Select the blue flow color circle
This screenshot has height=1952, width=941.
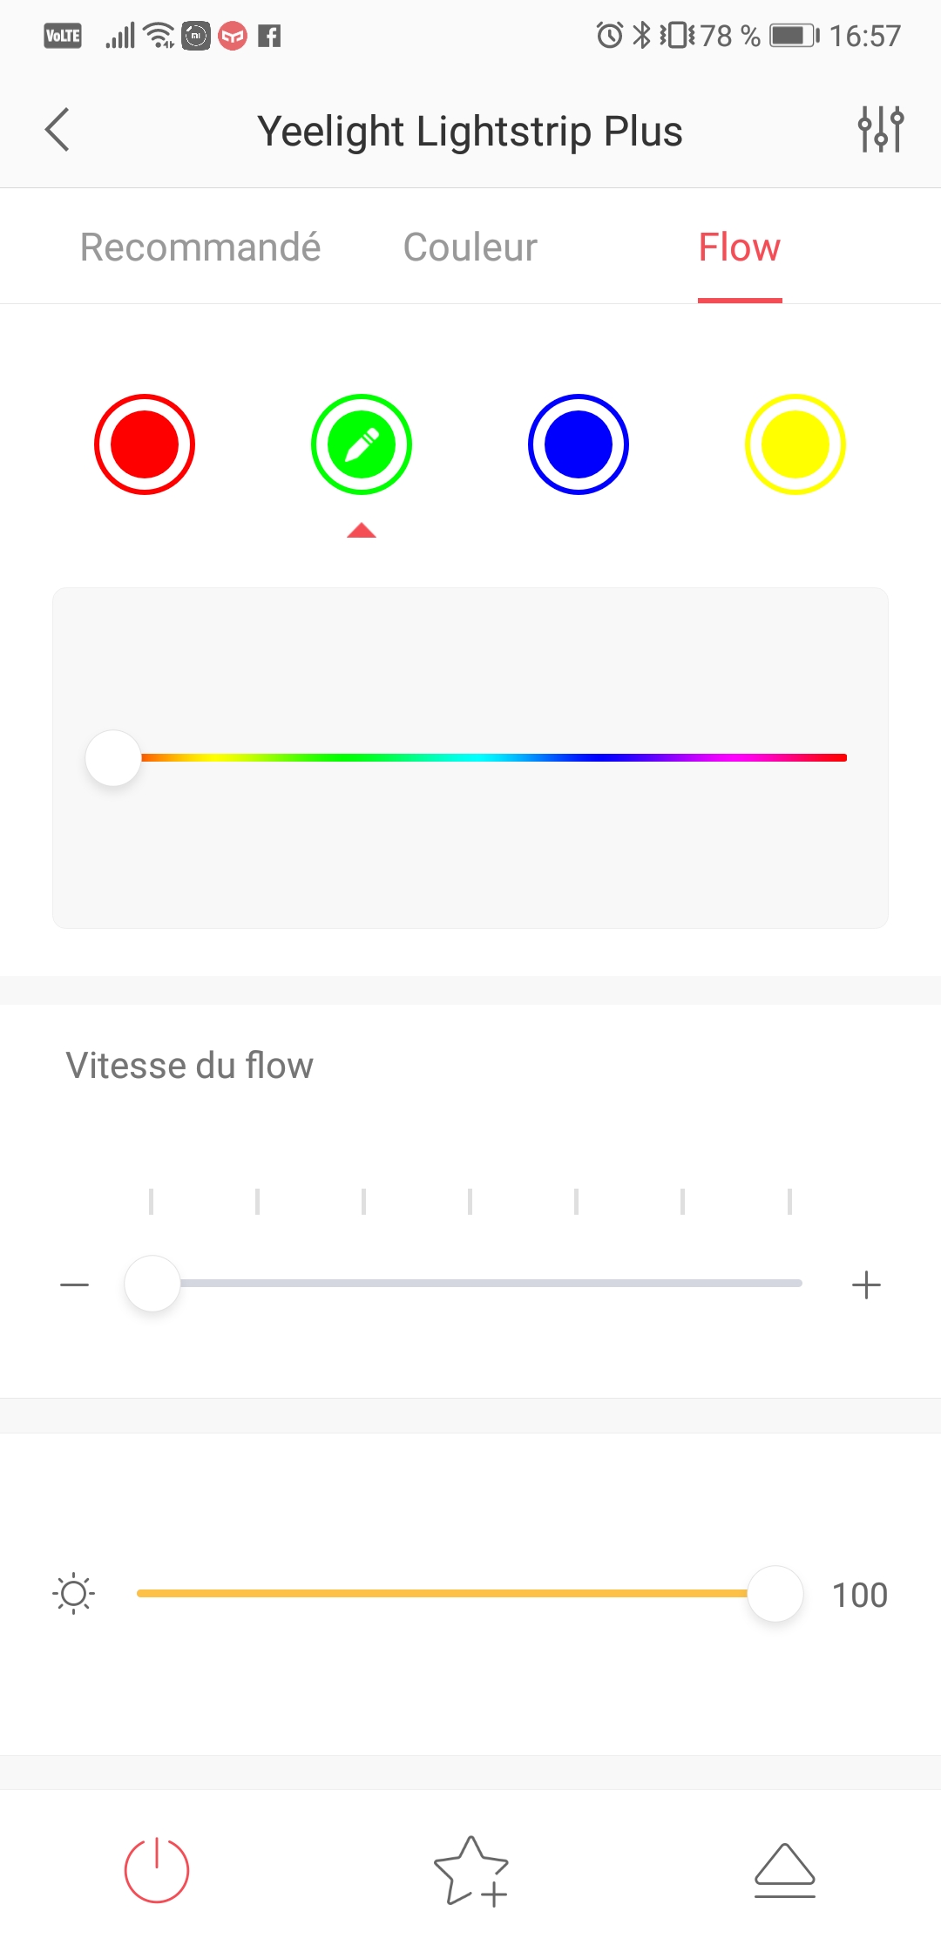[x=579, y=444]
